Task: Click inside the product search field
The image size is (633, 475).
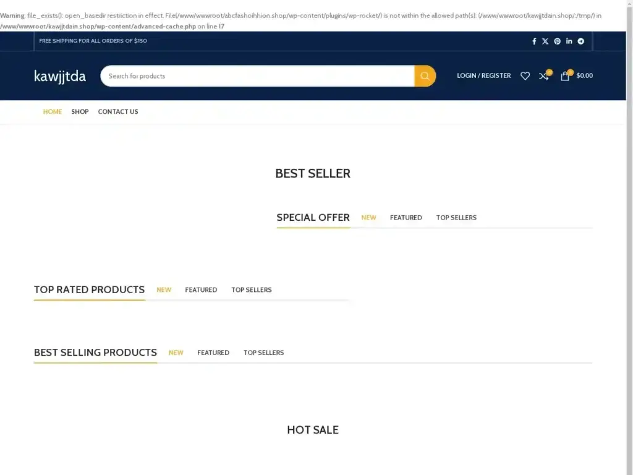Action: (x=247, y=75)
